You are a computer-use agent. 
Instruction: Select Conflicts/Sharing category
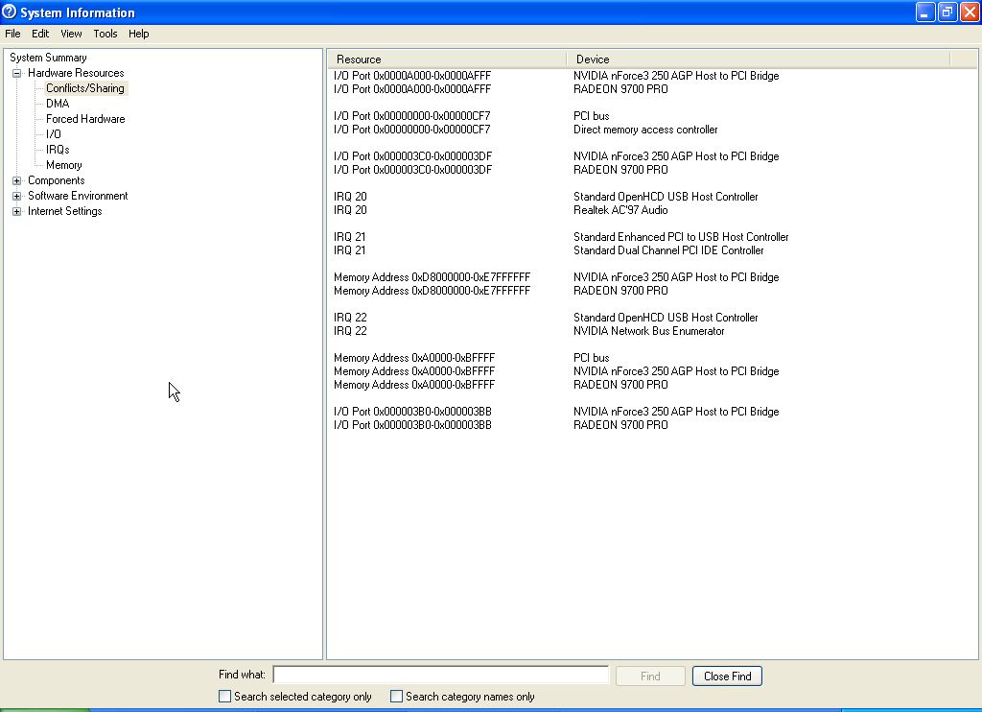(85, 88)
